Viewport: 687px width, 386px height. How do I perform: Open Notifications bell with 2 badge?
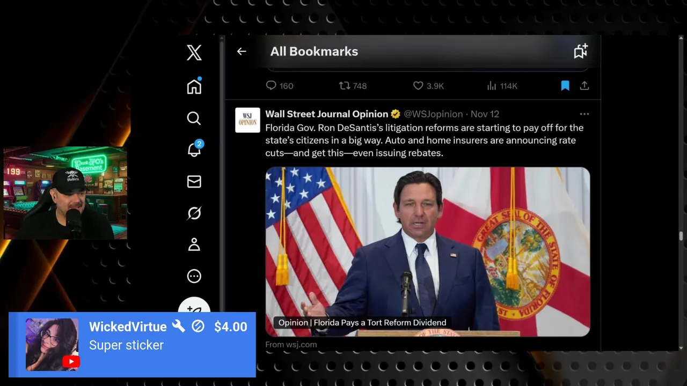(x=194, y=149)
